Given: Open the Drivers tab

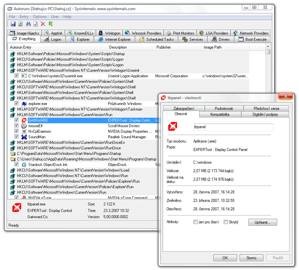Looking at the screenshot, I should click(221, 39).
